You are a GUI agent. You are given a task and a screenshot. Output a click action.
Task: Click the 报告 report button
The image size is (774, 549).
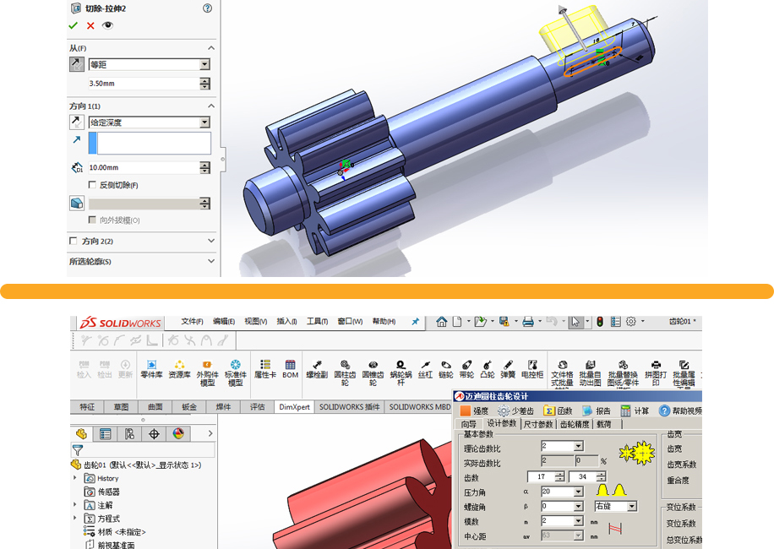click(597, 410)
